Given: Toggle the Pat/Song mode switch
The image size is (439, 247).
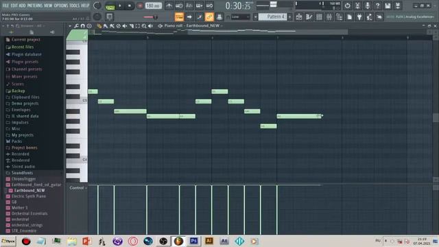Looking at the screenshot, I should coord(110,6).
